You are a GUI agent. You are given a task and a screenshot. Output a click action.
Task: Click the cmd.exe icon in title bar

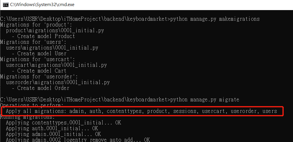[x=5, y=5]
